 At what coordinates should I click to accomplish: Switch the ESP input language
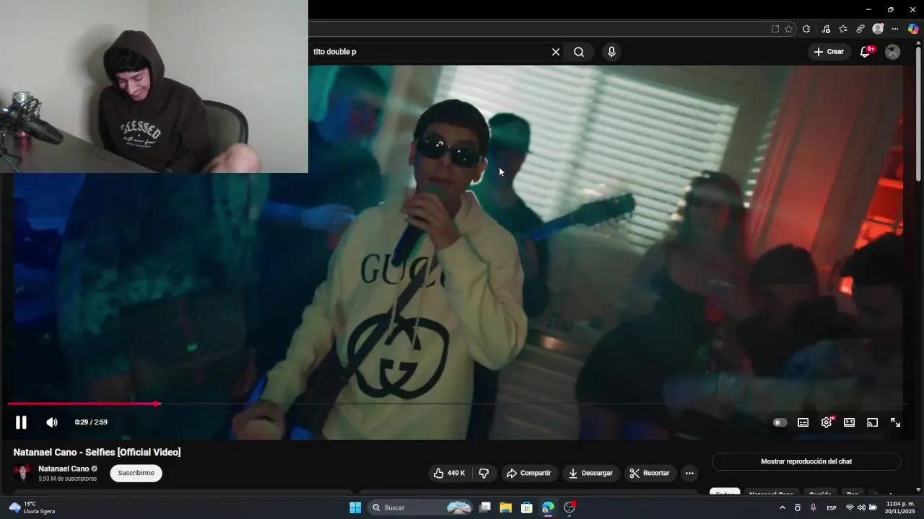pos(832,507)
